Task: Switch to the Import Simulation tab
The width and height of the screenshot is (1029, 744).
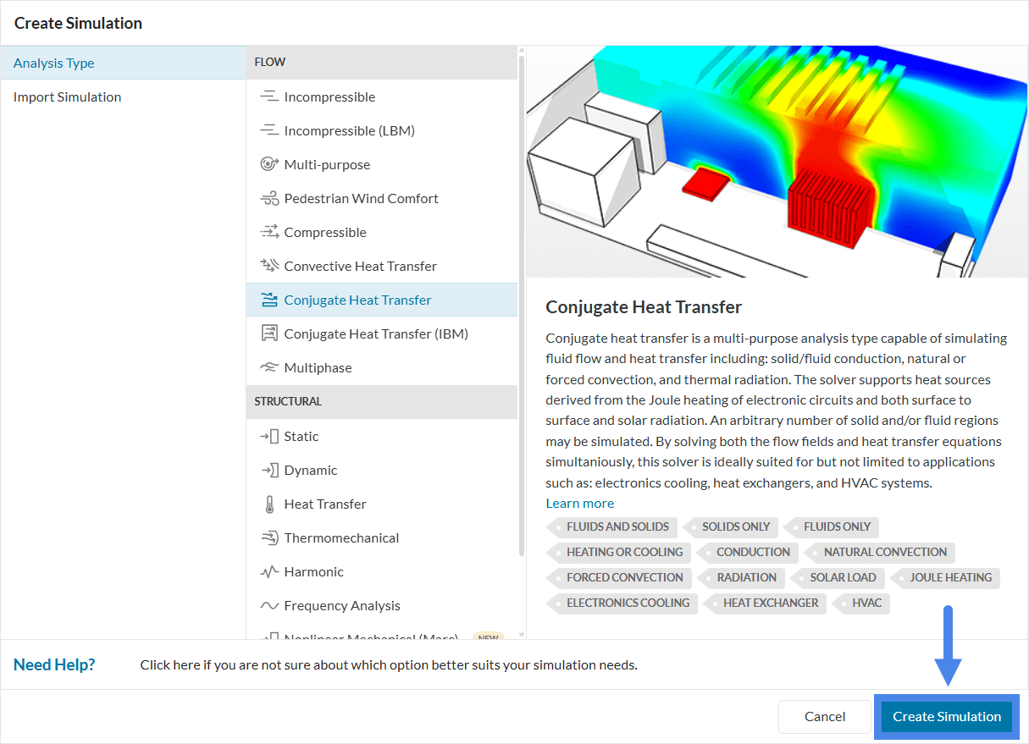Action: (x=67, y=96)
